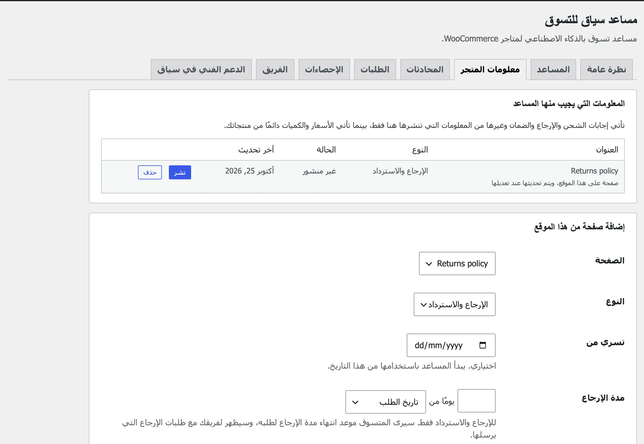This screenshot has width=644, height=444.
Task: Delete the Returns policy entry with حذف
Action: pyautogui.click(x=150, y=172)
